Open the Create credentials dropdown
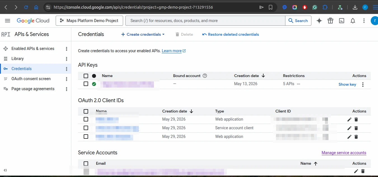The height and width of the screenshot is (177, 378). (x=143, y=34)
